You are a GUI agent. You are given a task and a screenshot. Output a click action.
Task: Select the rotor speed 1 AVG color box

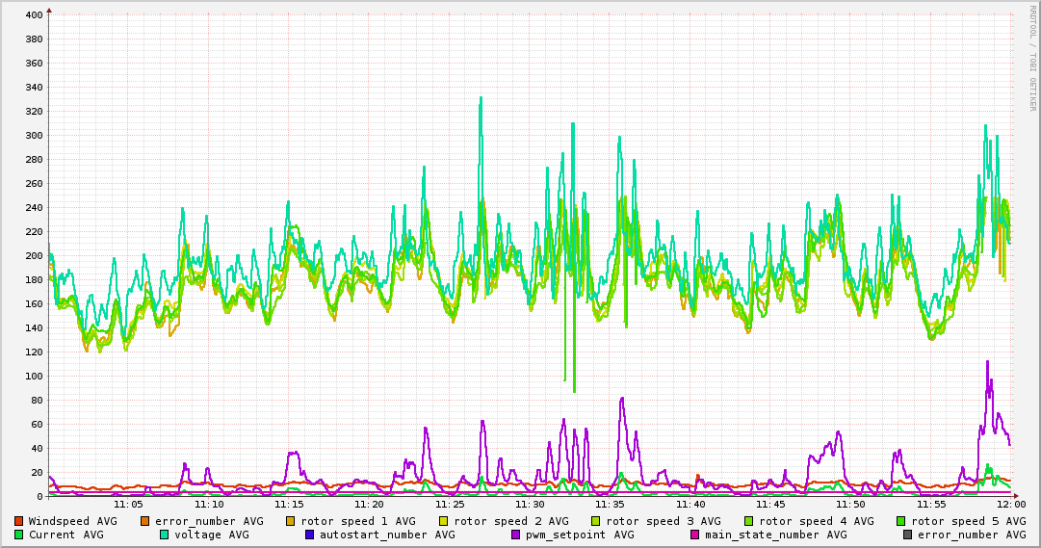(x=291, y=521)
